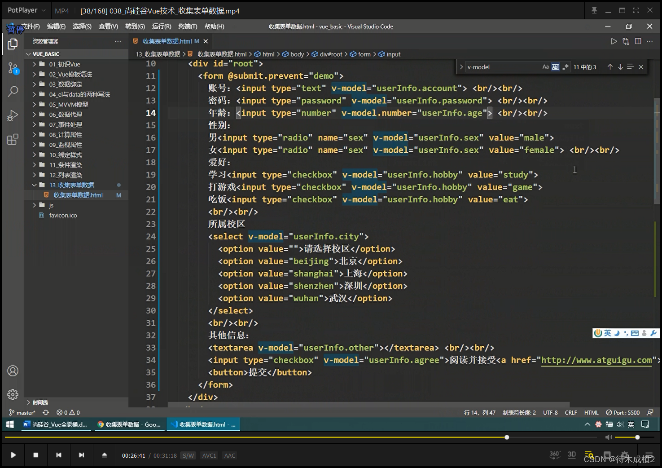Go to next find match arrow
The image size is (662, 468).
(x=620, y=67)
